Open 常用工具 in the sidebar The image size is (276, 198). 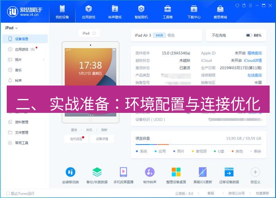25,143
